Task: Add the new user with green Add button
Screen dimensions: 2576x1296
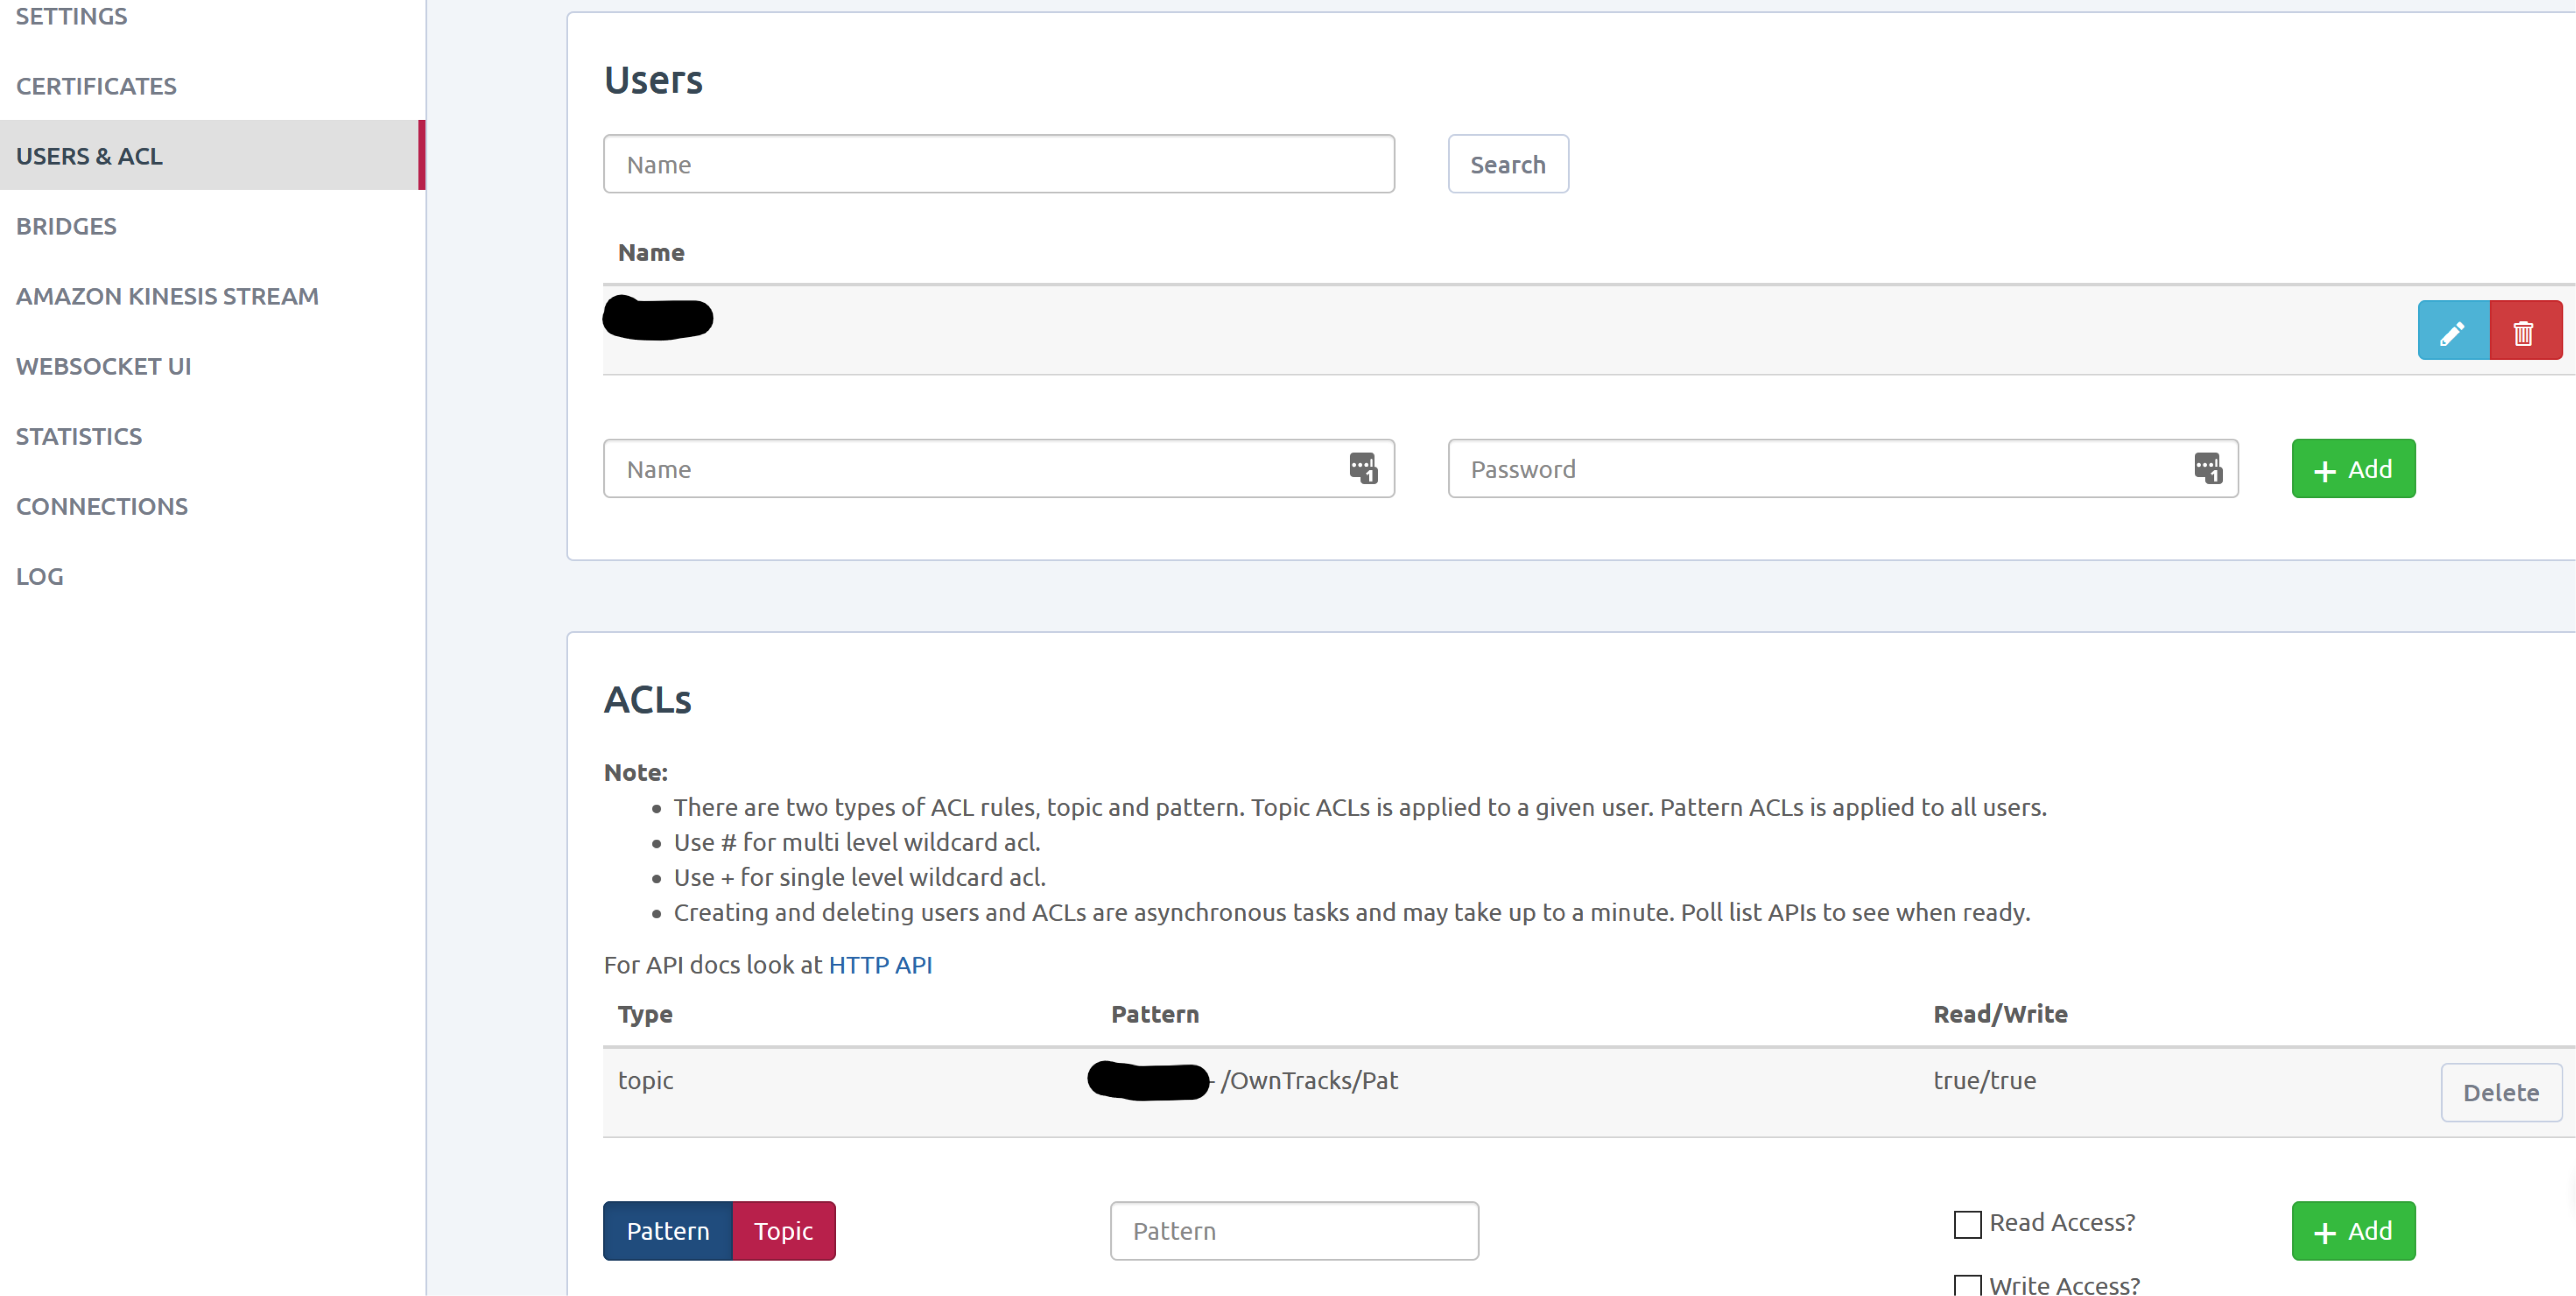Action: [x=2353, y=469]
